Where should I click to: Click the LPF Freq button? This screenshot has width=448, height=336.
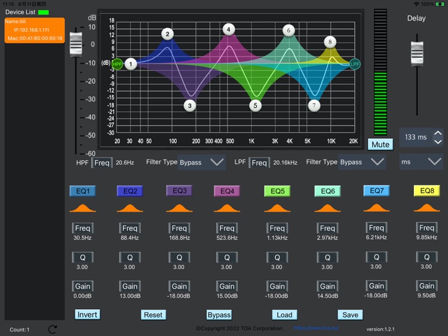pyautogui.click(x=259, y=163)
